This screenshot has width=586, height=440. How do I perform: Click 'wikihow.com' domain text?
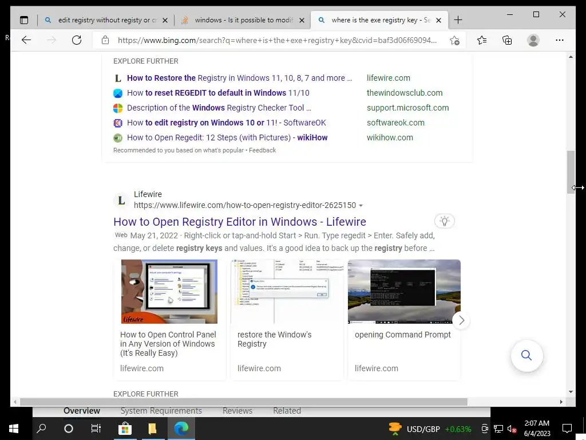tap(390, 137)
